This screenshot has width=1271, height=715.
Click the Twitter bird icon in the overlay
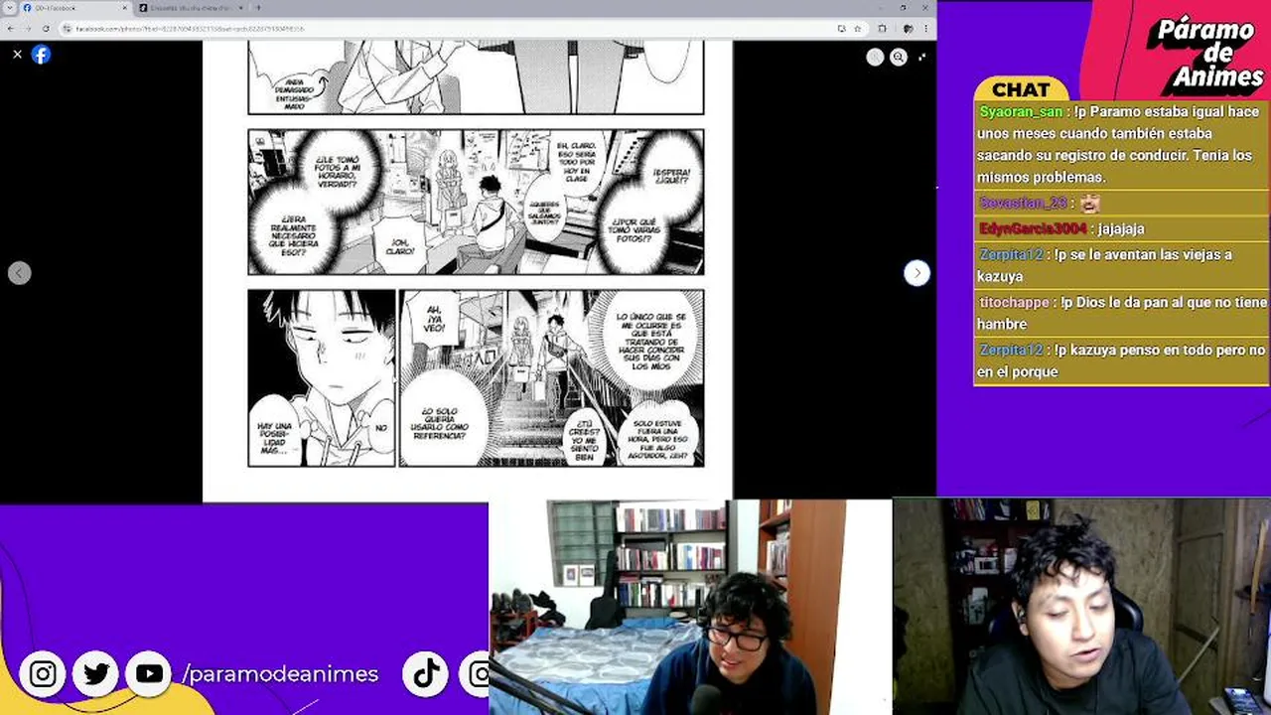tap(96, 674)
